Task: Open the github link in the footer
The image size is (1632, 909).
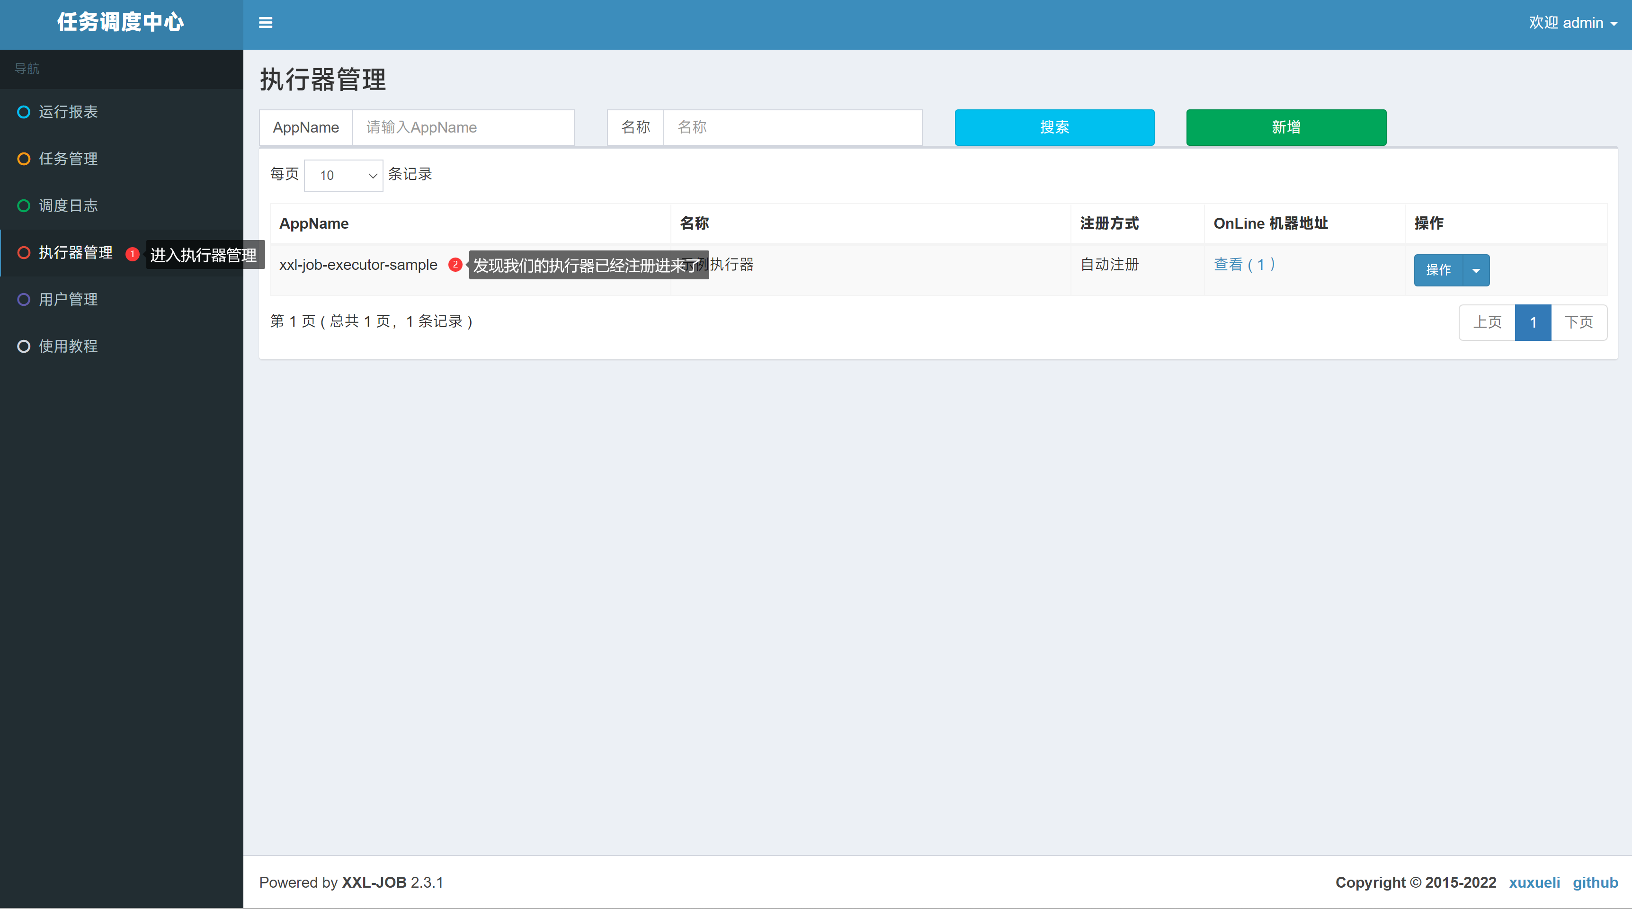Action: 1595,882
